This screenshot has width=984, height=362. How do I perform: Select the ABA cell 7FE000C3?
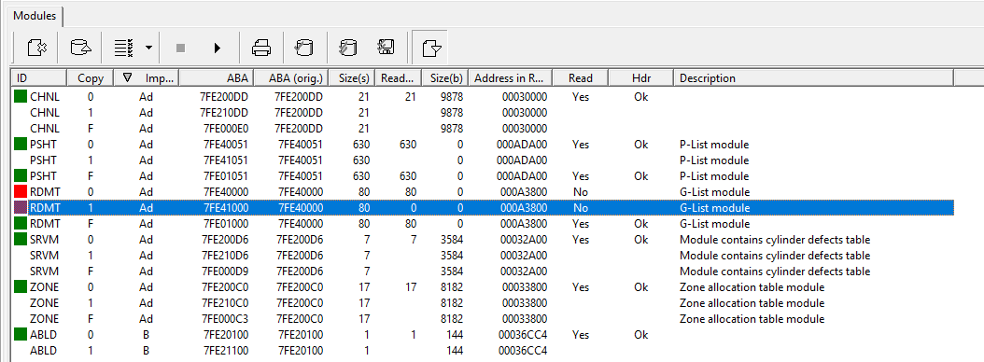click(225, 319)
